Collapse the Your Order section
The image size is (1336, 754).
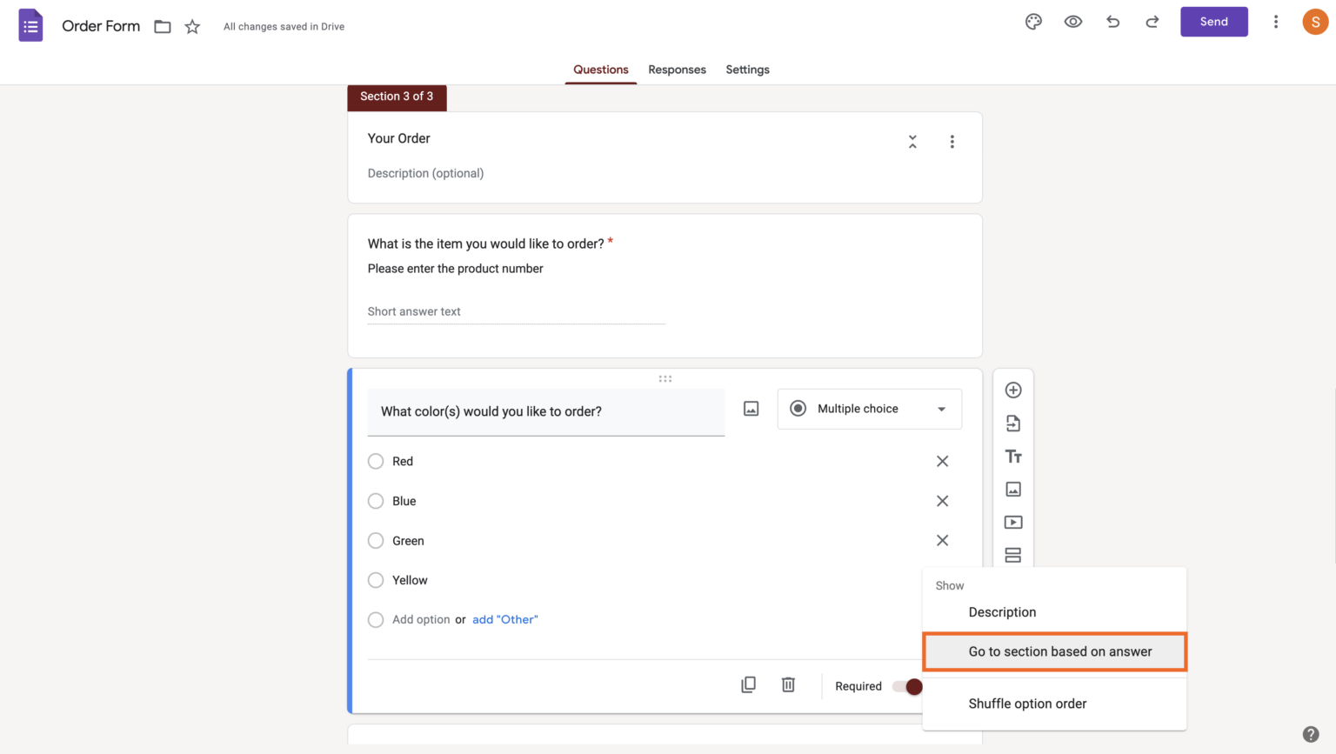click(912, 141)
